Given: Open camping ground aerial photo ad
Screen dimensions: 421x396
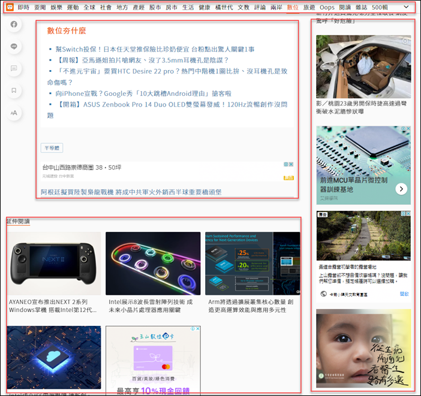Looking at the screenshot, I should pos(363,235).
